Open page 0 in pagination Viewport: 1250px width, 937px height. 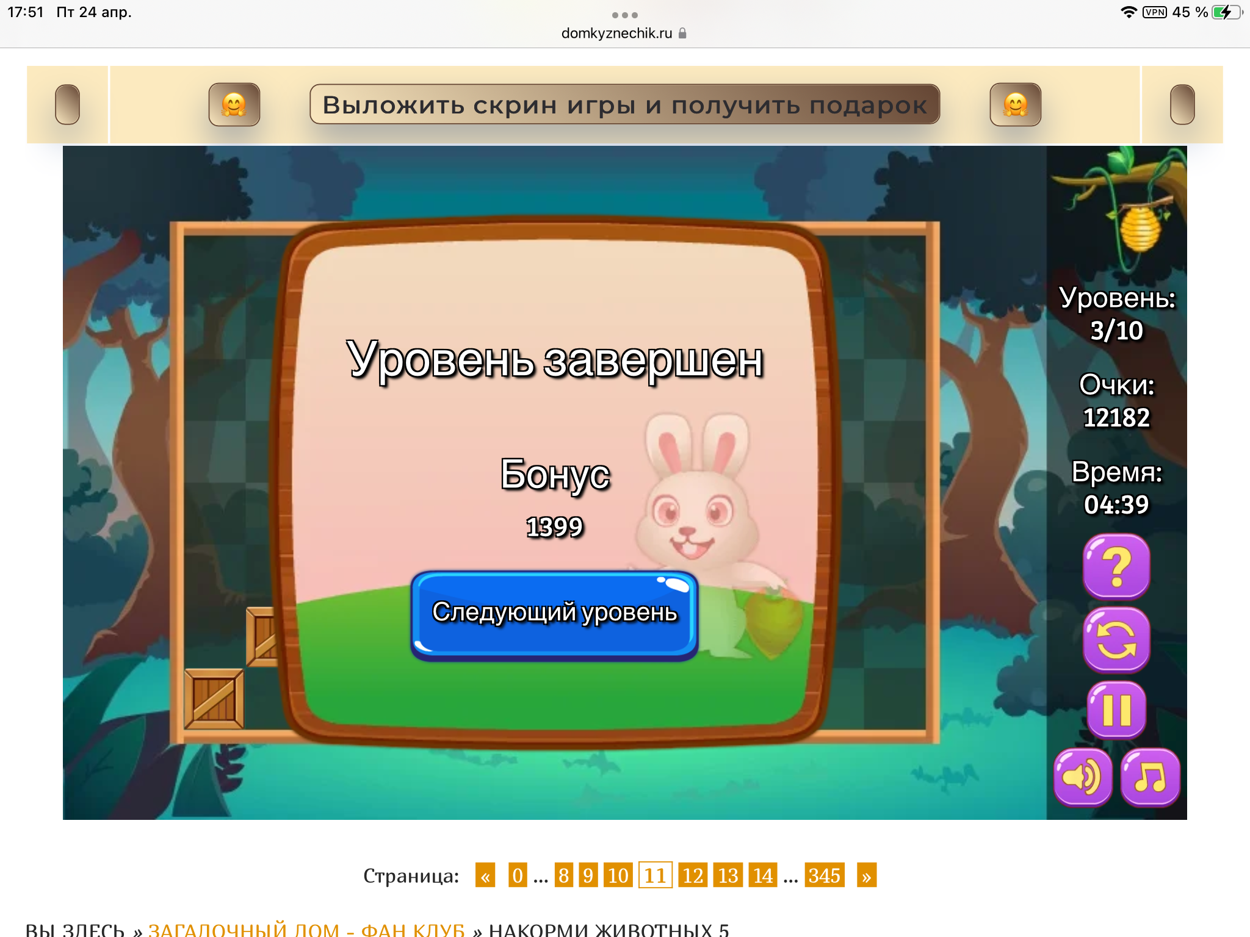(x=518, y=876)
